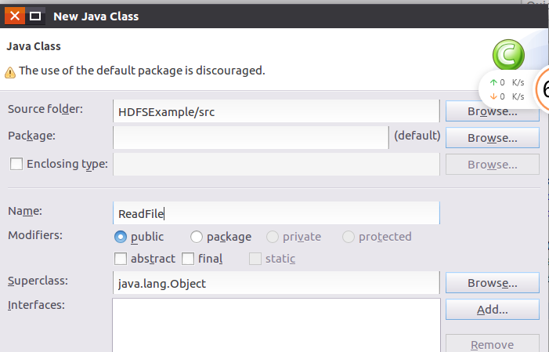Screen dimensions: 549x352
Task: Select the public modifier radio button
Action: point(121,237)
